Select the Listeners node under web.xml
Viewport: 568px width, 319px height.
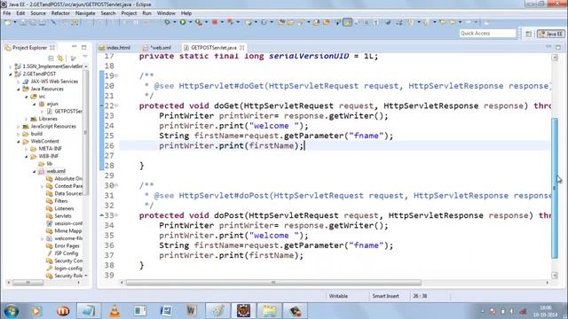coord(60,208)
